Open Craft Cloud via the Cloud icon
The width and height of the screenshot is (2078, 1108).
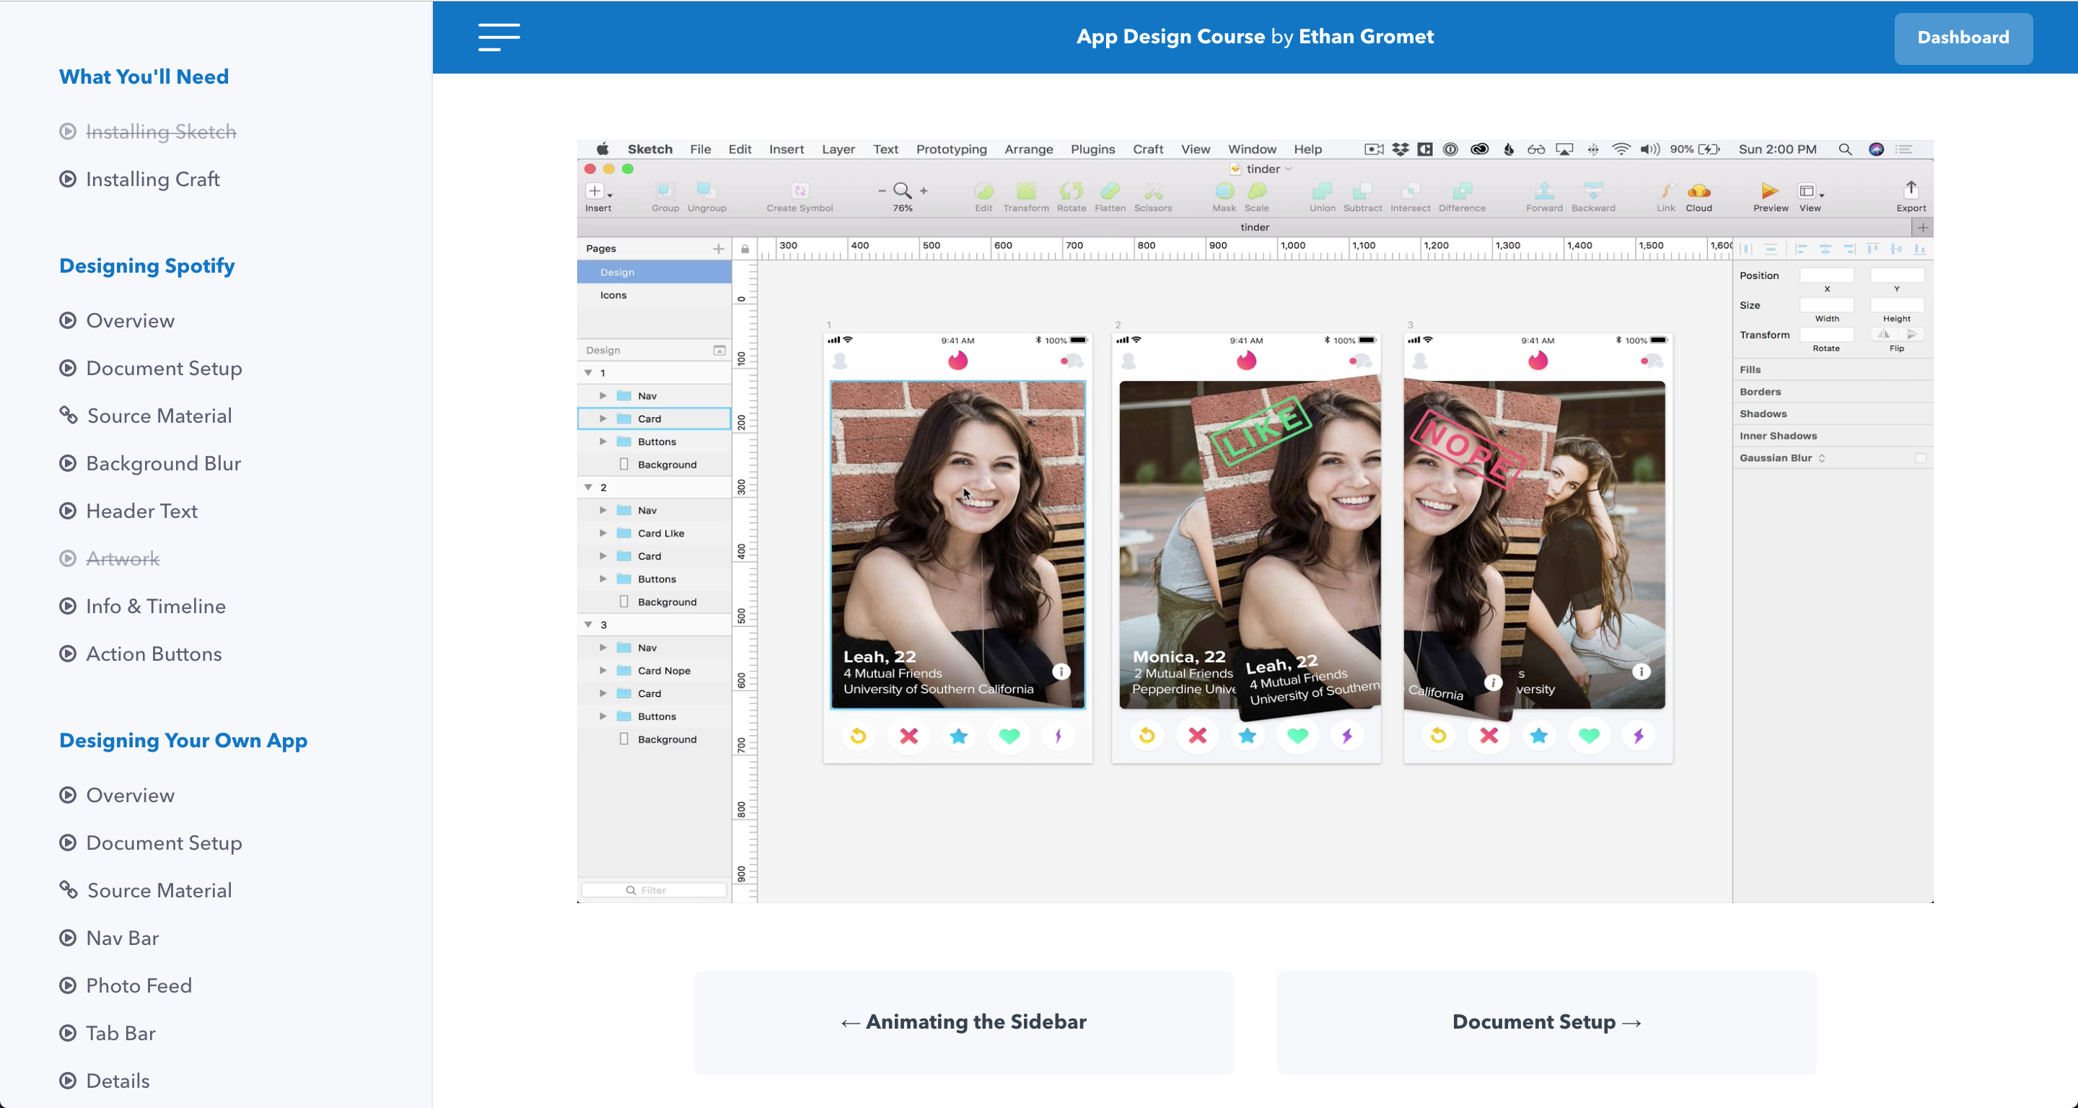pos(1700,193)
